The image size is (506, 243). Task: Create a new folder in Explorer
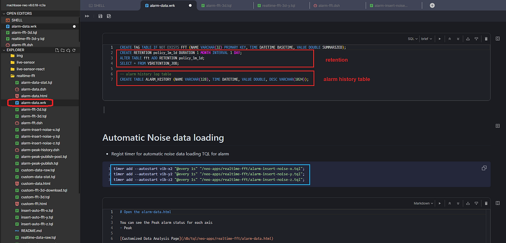(x=63, y=50)
